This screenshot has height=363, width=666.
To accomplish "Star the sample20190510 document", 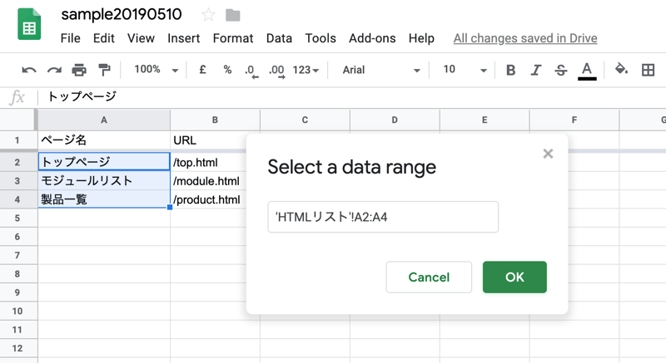I will [208, 15].
